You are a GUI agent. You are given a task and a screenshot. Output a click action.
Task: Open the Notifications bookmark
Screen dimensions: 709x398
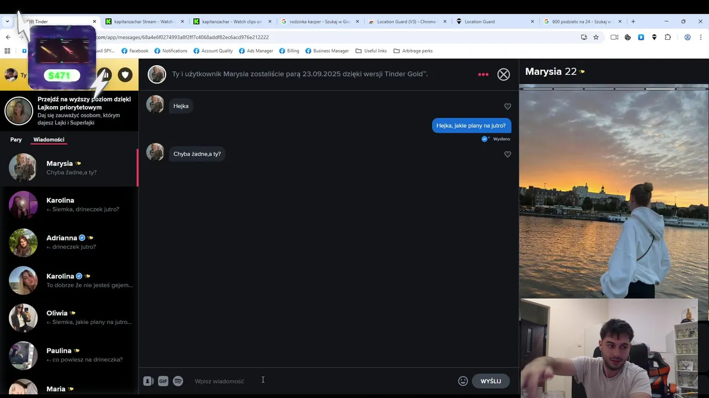click(171, 51)
